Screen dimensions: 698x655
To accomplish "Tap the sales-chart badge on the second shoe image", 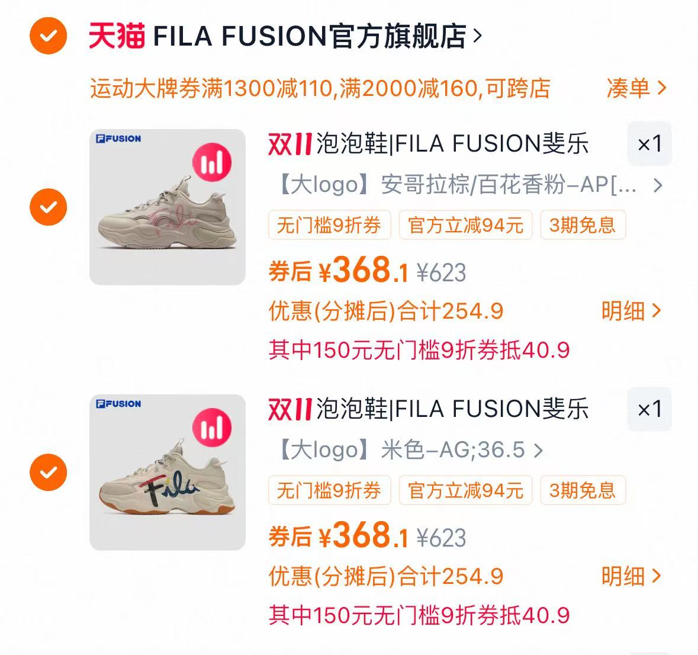I will (212, 428).
